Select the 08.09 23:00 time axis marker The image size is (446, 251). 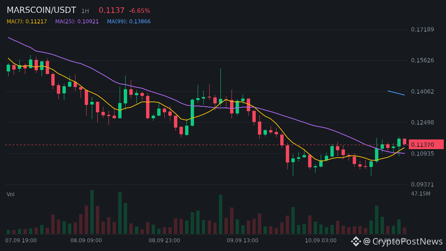click(x=164, y=241)
